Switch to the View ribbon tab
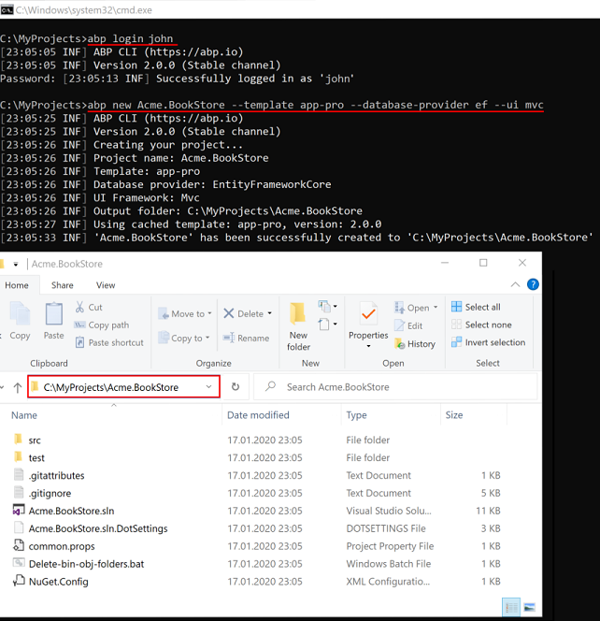The height and width of the screenshot is (621, 600). point(106,285)
